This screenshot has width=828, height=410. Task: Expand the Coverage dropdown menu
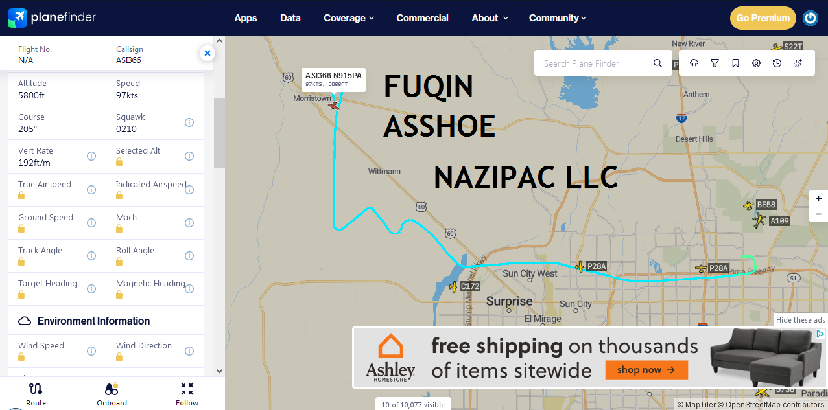pos(349,18)
